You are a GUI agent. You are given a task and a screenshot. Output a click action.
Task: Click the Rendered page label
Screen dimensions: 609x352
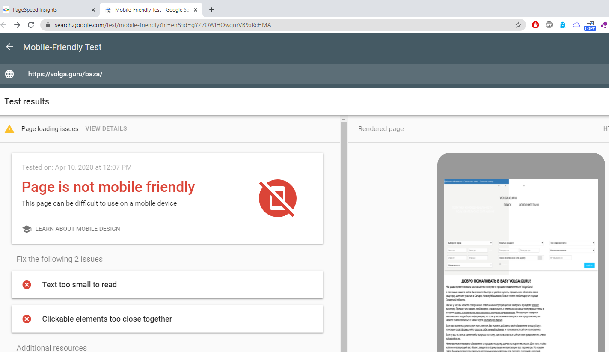coord(381,129)
